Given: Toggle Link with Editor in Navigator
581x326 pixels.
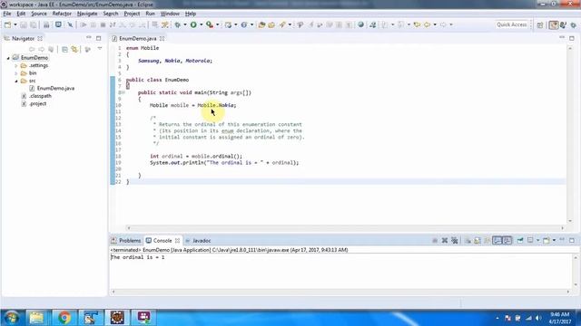Looking at the screenshot, I should [x=74, y=49].
